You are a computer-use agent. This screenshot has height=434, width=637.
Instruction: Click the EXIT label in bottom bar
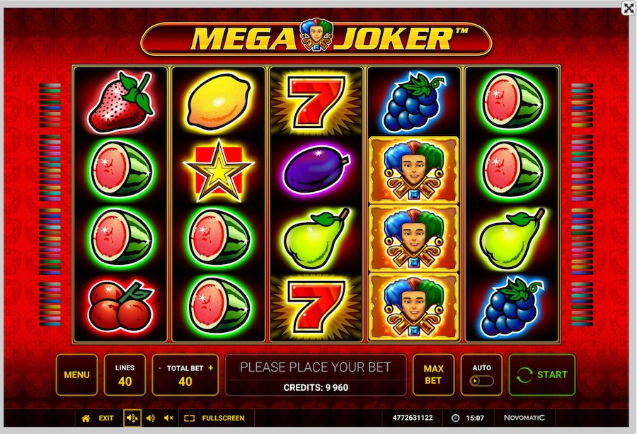click(x=106, y=418)
